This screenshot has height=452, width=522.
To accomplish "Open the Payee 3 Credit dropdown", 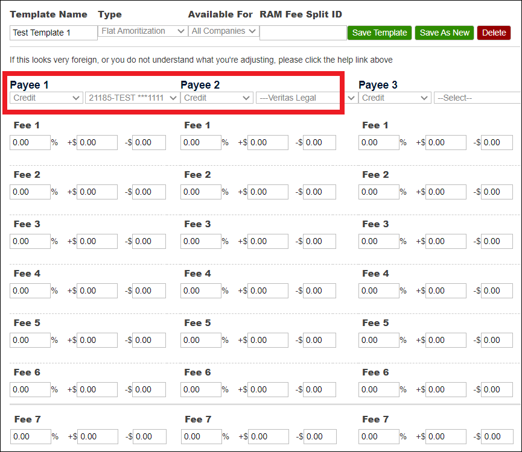I will (395, 98).
